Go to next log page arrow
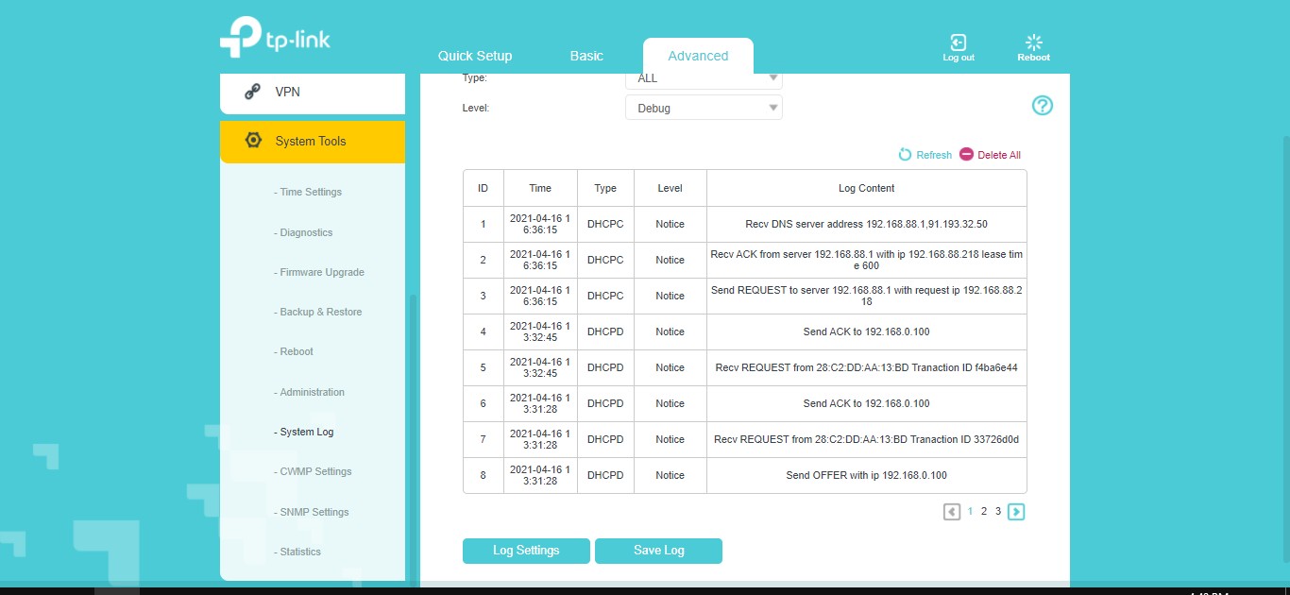1290x595 pixels. (x=1016, y=512)
